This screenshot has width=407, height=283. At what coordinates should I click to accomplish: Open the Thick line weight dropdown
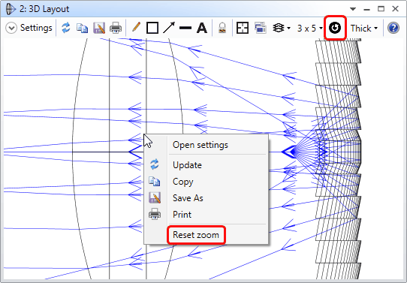(x=364, y=28)
